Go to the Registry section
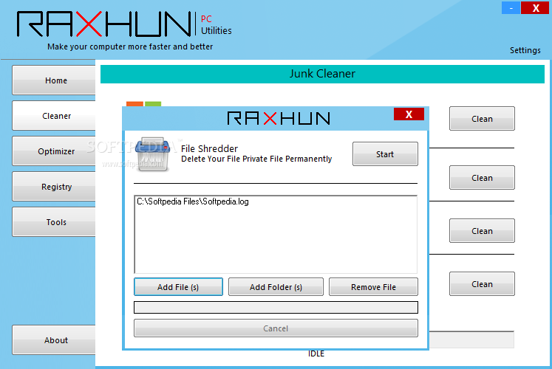 (54, 187)
